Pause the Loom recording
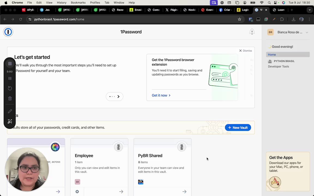 pos(10,78)
